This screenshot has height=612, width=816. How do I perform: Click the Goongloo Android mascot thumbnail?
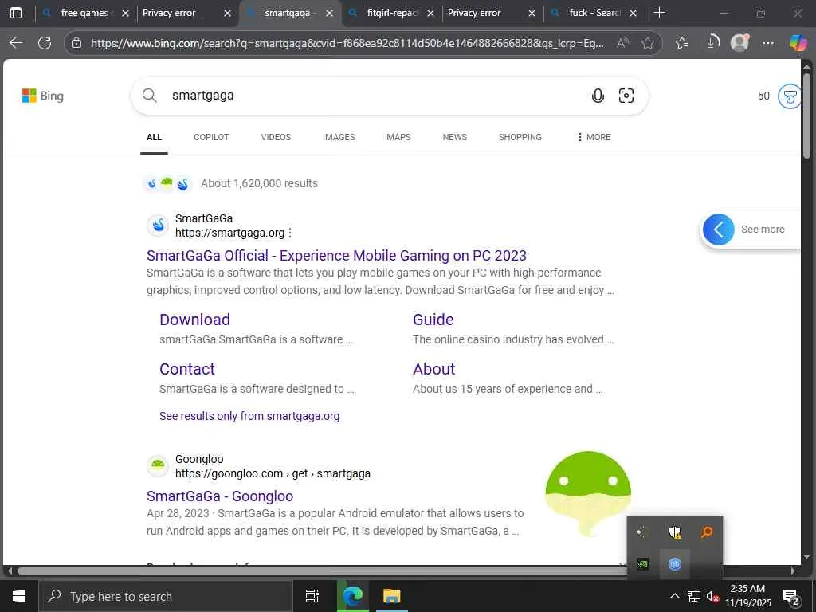pos(588,493)
